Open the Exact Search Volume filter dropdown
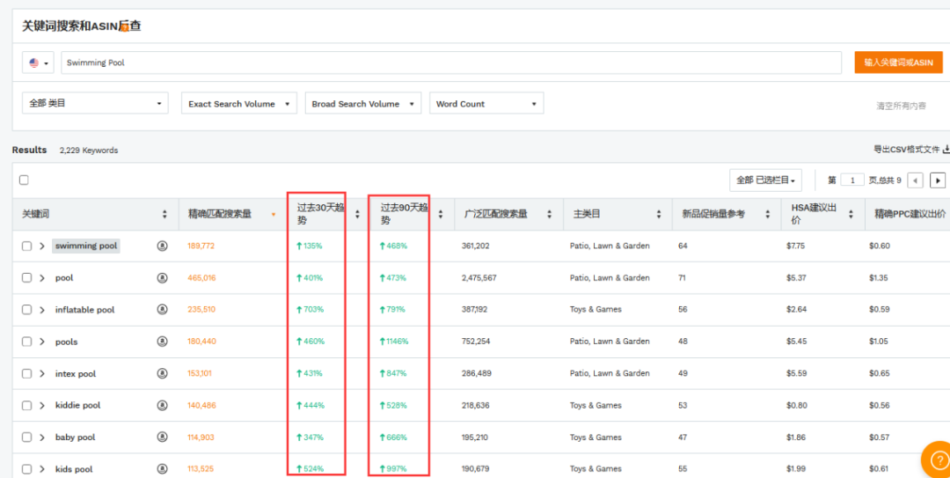 coord(239,104)
